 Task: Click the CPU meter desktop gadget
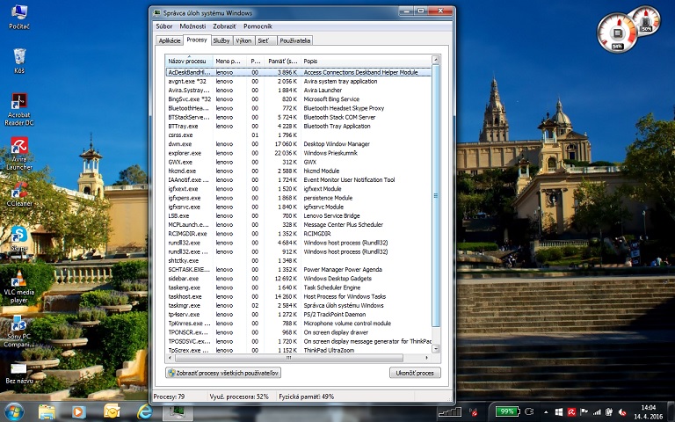point(617,33)
